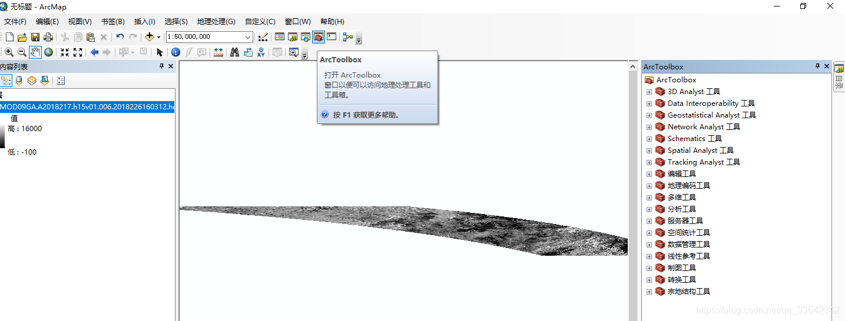
Task: Click the map view vertical scrollbar
Action: (634, 190)
